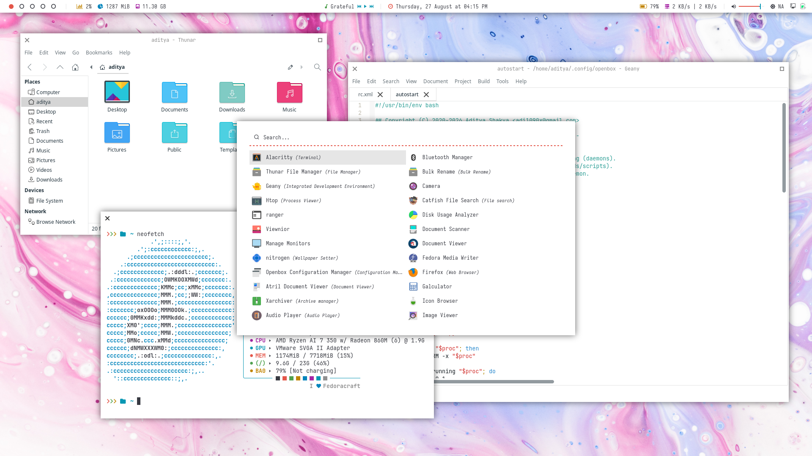Launch Catfish File Search
This screenshot has width=812, height=456.
pyautogui.click(x=484, y=201)
